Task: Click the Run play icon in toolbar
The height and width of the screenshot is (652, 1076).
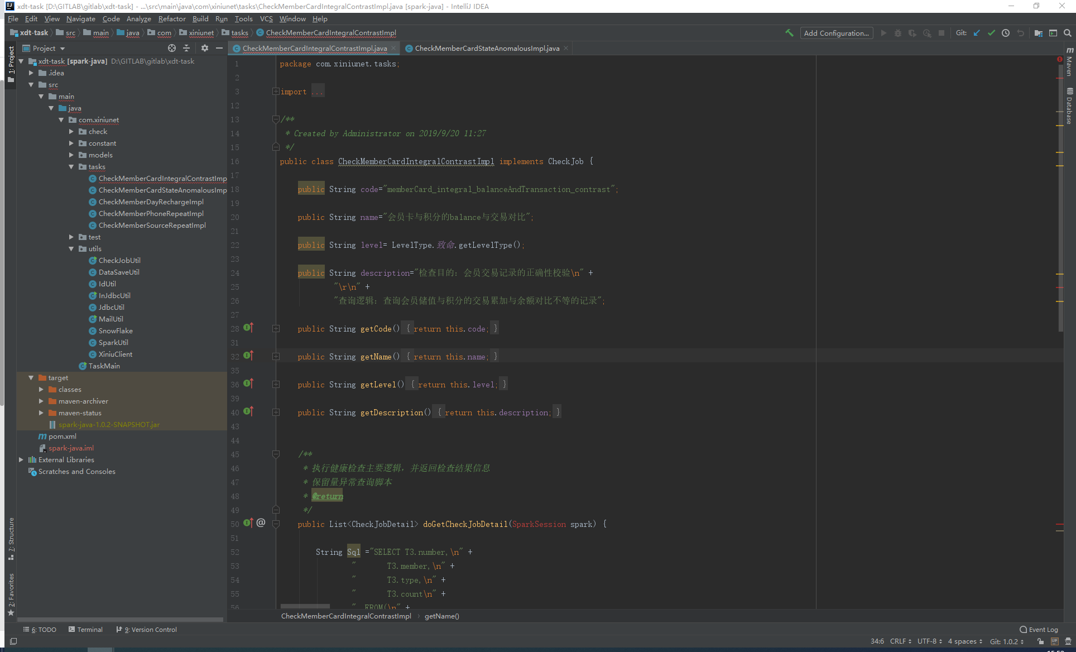Action: point(883,33)
